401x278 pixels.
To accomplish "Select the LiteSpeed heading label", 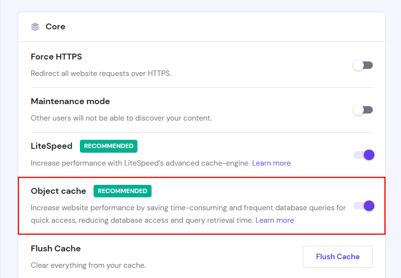I will point(51,146).
